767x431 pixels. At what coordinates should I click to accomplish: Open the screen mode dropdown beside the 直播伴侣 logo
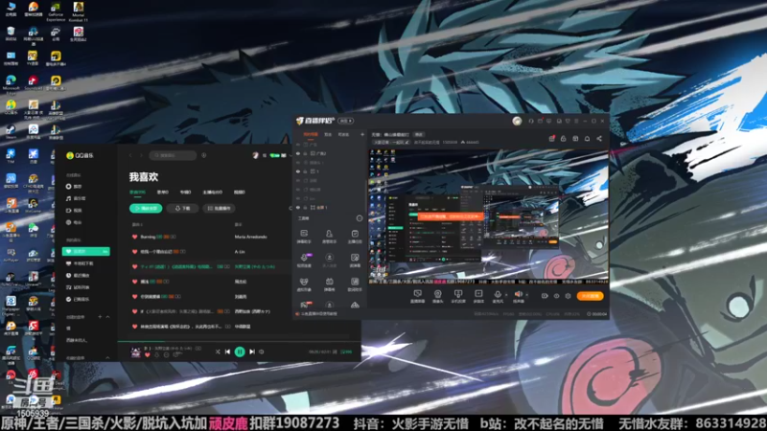(346, 121)
